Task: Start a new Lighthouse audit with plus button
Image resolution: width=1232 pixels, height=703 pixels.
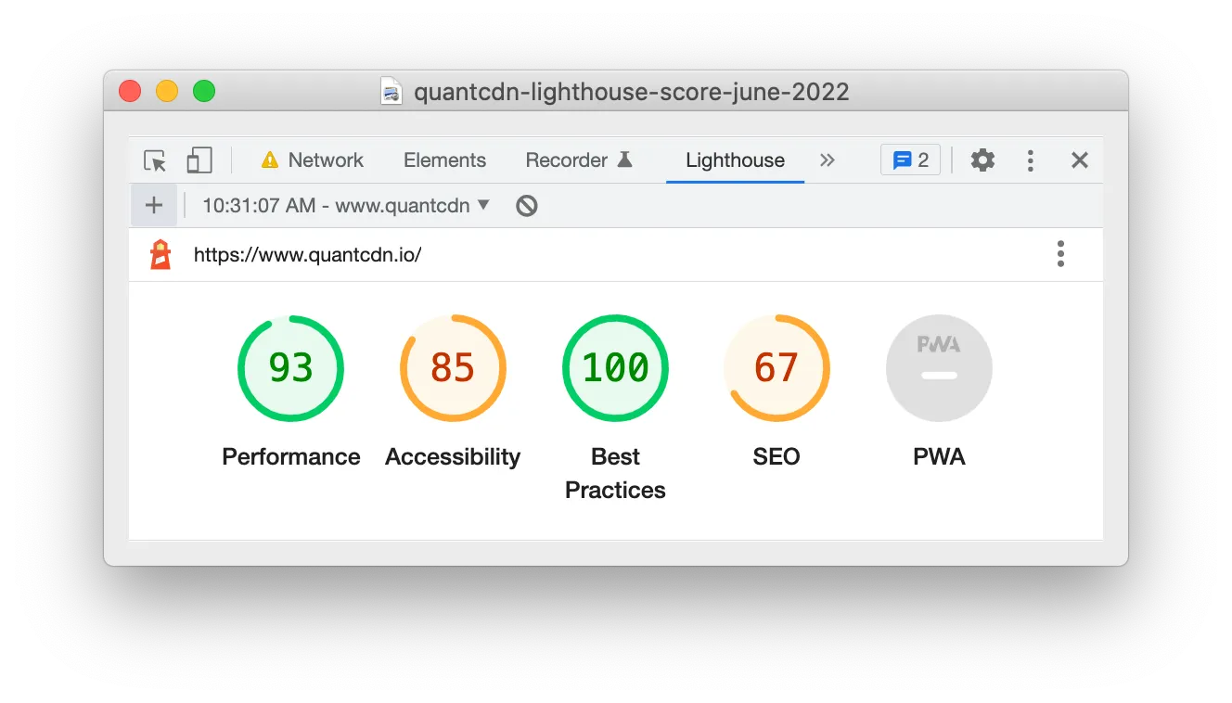Action: pyautogui.click(x=154, y=205)
